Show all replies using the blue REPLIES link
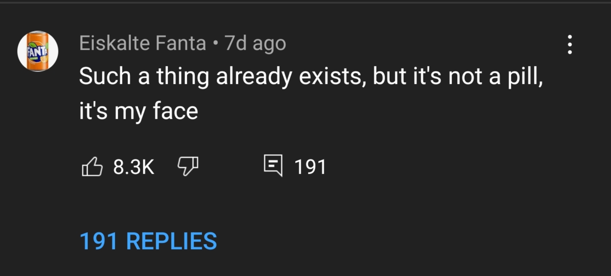 (148, 241)
